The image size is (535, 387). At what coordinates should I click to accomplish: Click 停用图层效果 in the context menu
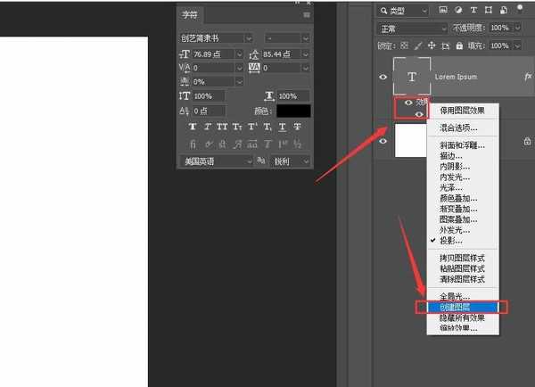pyautogui.click(x=464, y=111)
